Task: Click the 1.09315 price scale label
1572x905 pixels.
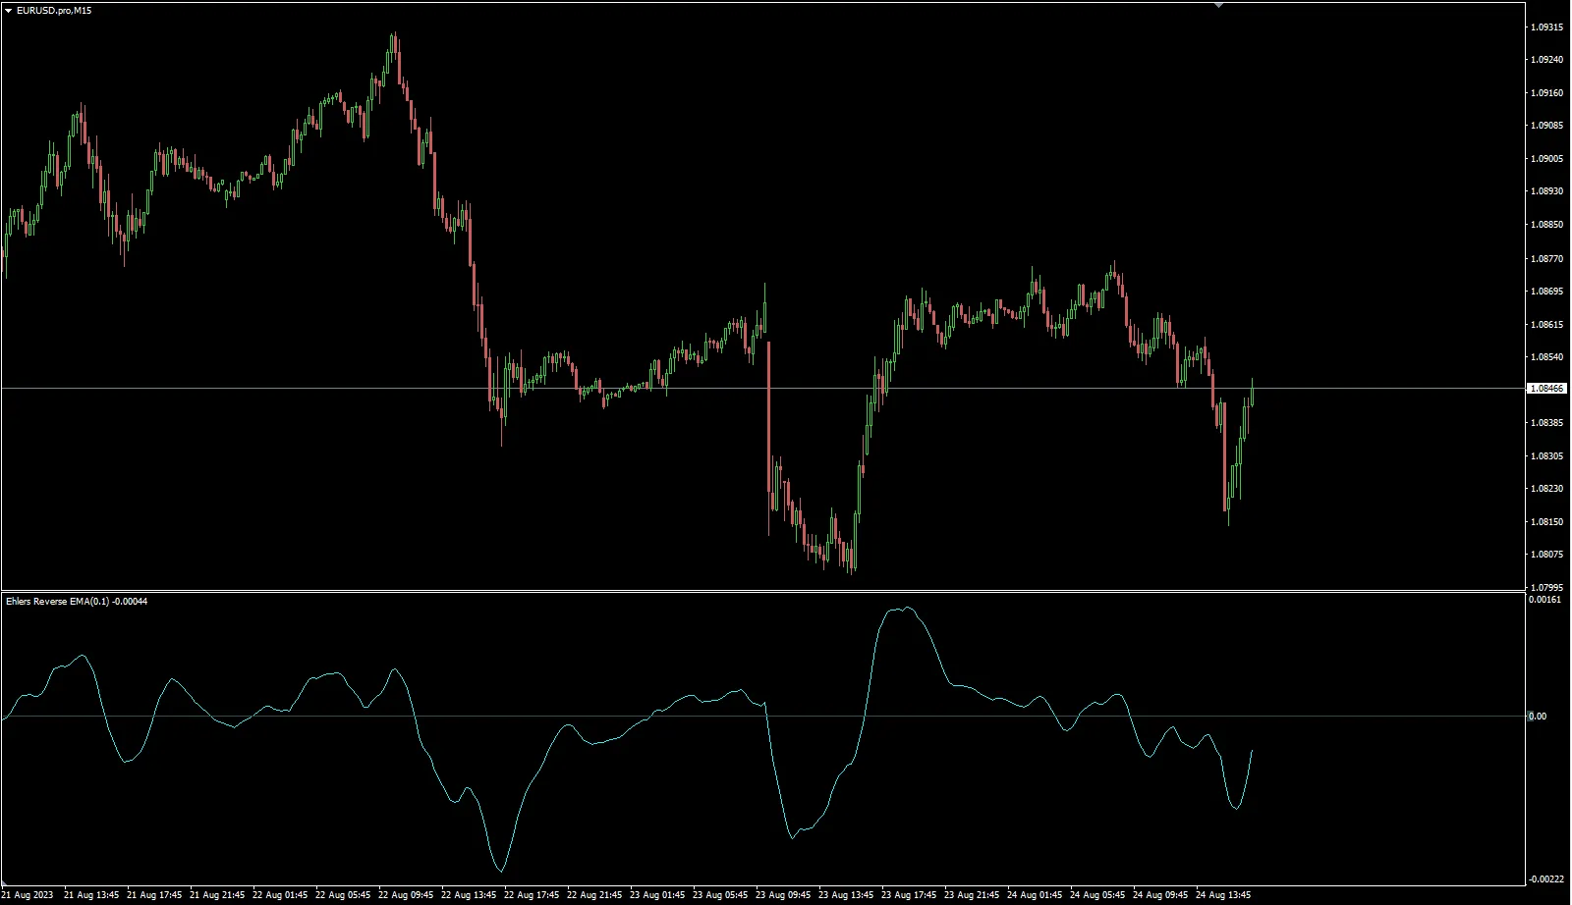Action: tap(1546, 27)
